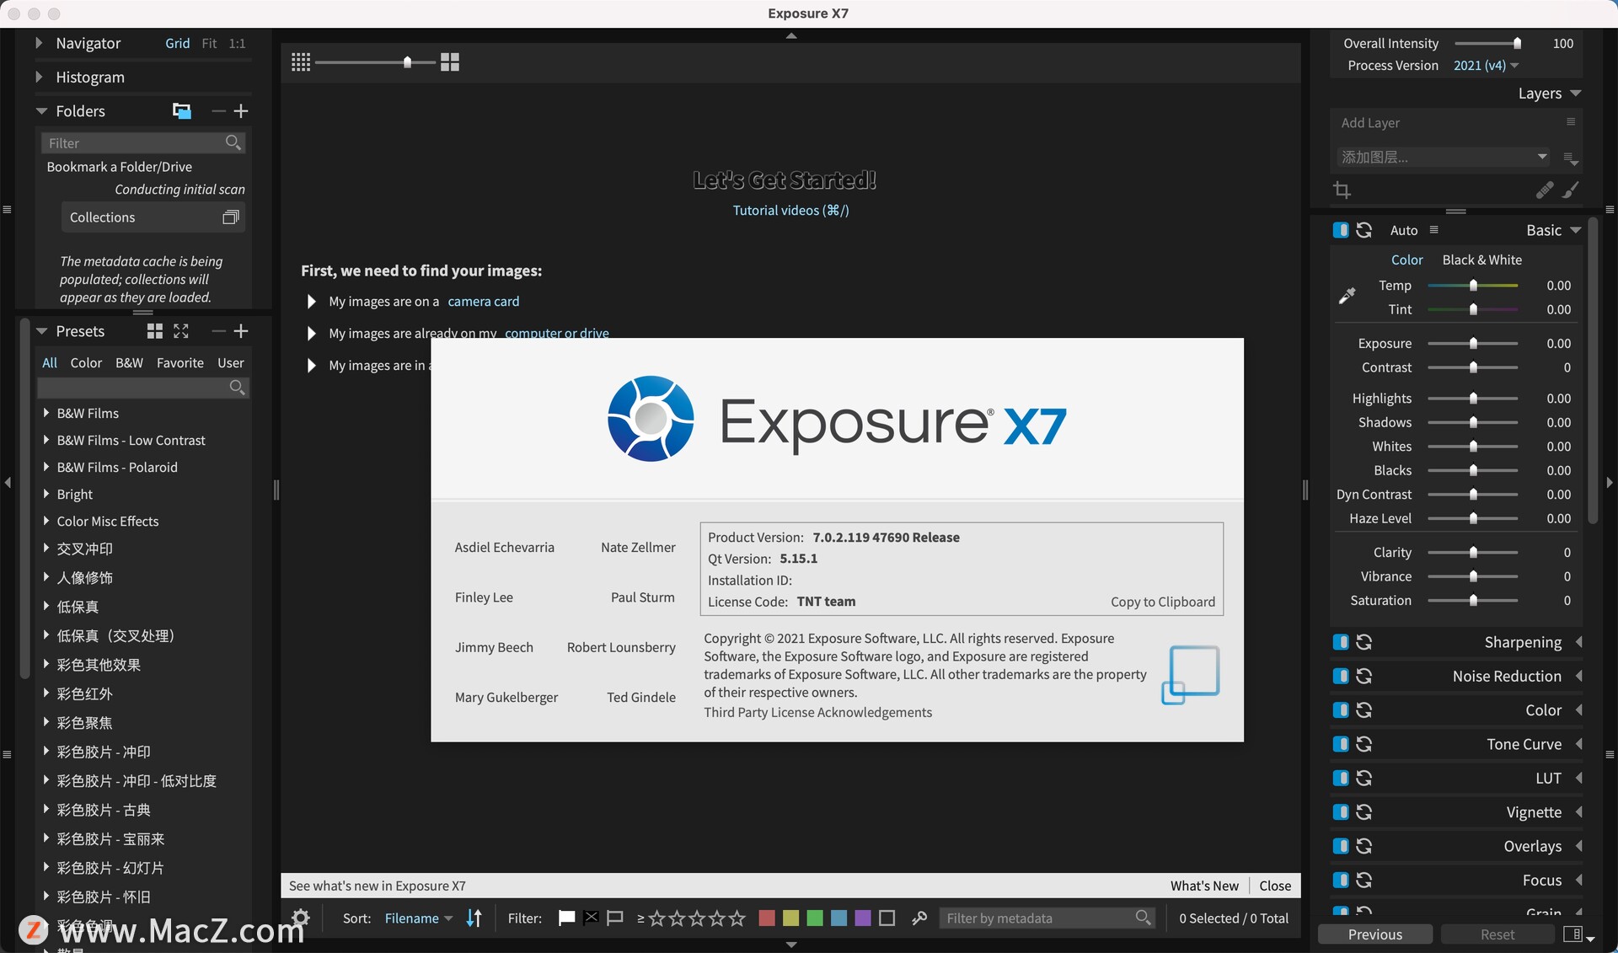Click the 1:1 zoom icon in Navigator
The height and width of the screenshot is (953, 1618).
236,43
